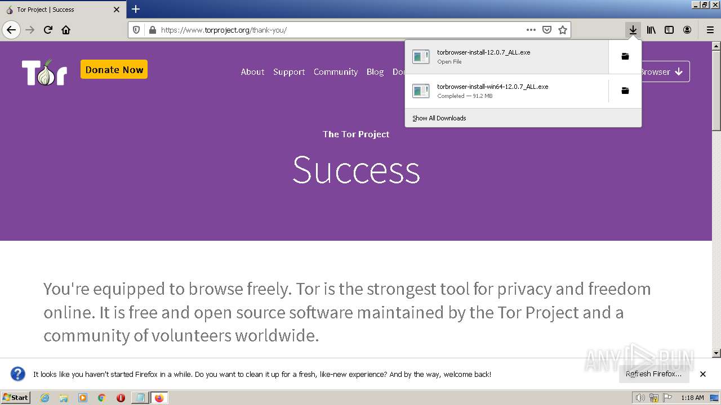The height and width of the screenshot is (405, 721).
Task: Open the Library bookshelf icon
Action: pyautogui.click(x=651, y=30)
